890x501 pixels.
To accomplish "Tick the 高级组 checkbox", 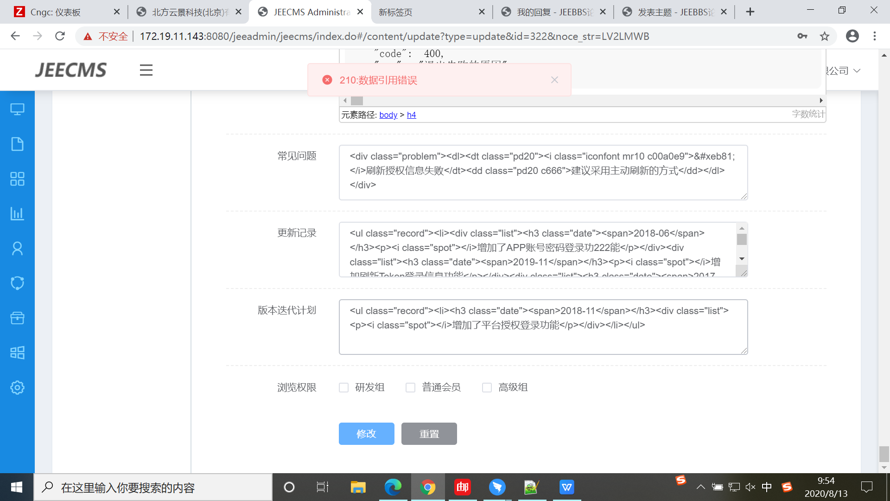I will pyautogui.click(x=487, y=387).
